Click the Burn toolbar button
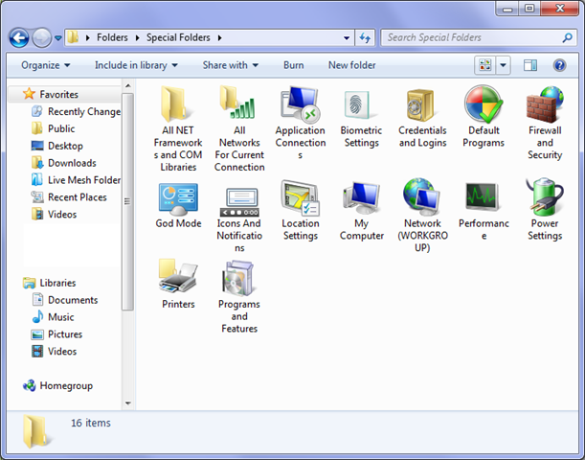 pyautogui.click(x=294, y=65)
